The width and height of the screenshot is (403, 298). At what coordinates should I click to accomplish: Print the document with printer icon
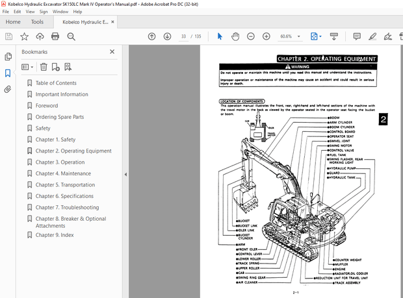[55, 36]
